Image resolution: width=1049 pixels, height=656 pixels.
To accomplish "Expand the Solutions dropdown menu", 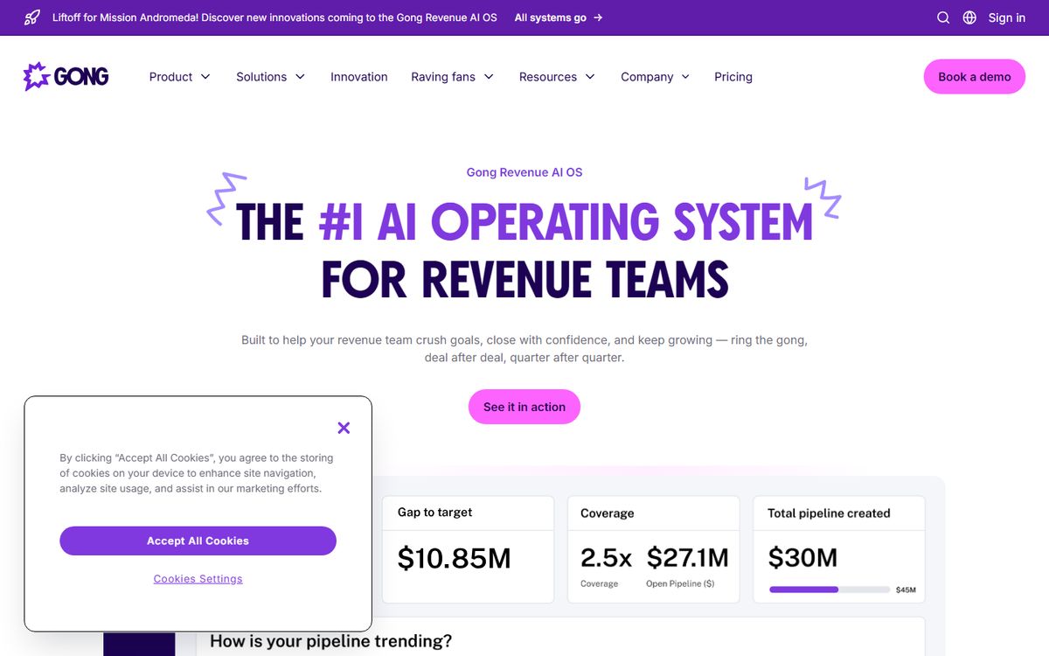I will (270, 77).
